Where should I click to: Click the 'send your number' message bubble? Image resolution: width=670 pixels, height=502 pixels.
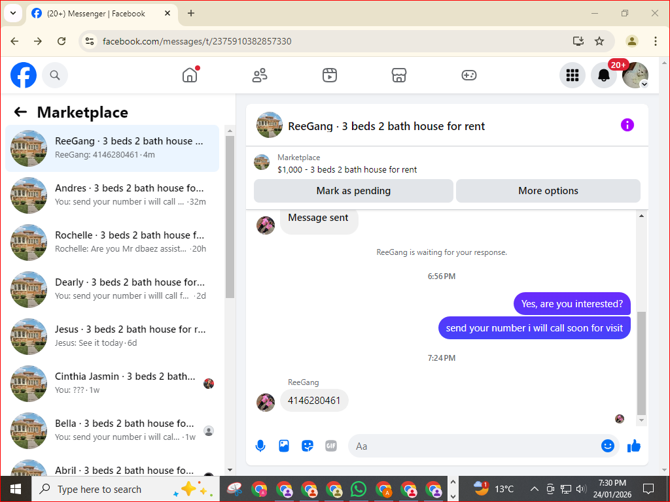[x=534, y=328]
